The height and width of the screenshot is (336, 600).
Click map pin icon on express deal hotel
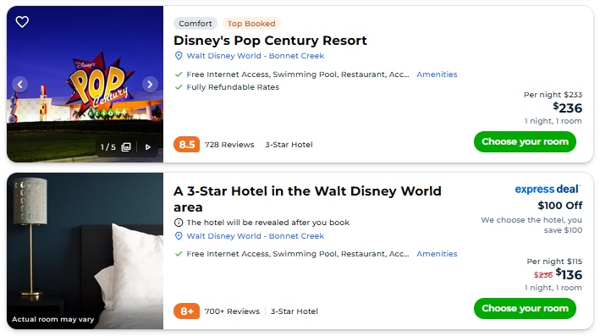(179, 236)
